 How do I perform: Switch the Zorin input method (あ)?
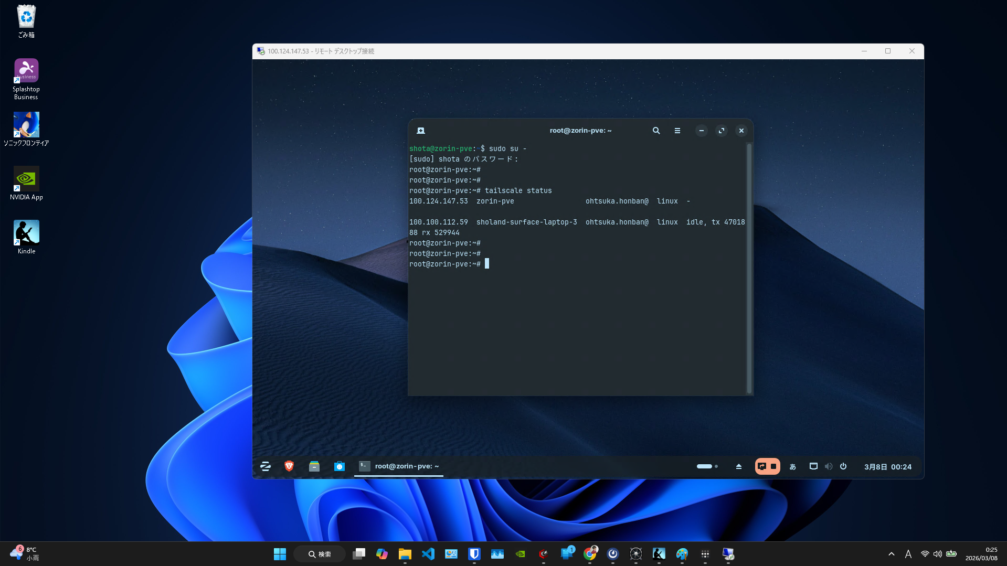click(x=793, y=466)
